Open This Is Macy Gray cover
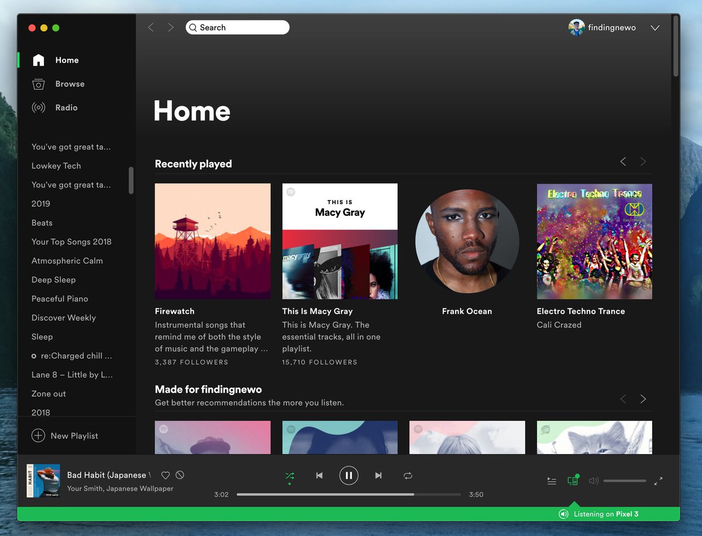The height and width of the screenshot is (536, 702). 340,242
